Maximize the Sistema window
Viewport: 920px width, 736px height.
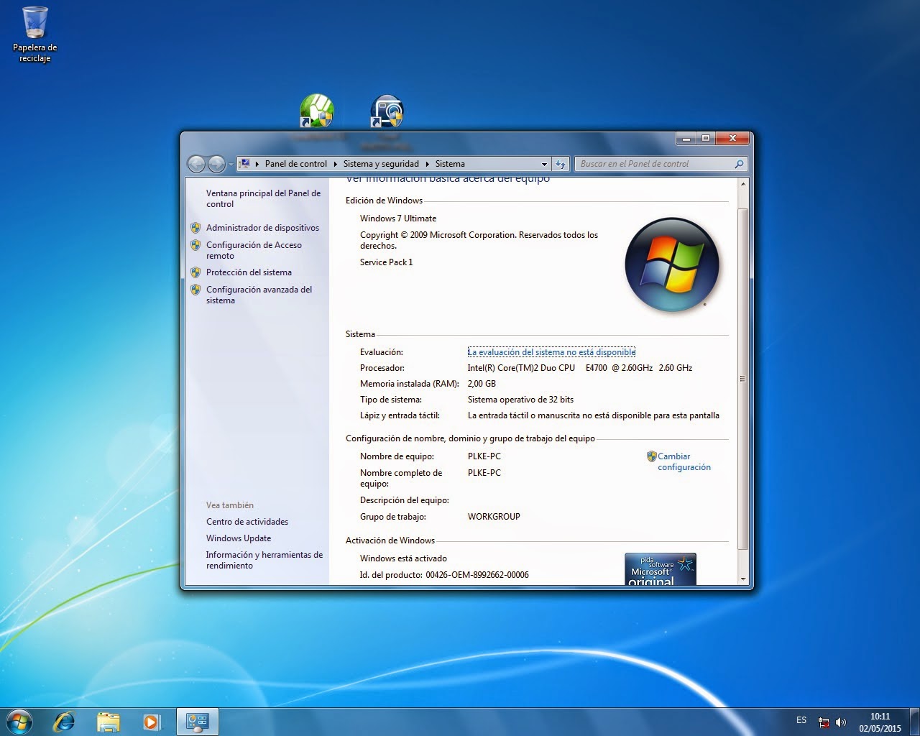pos(705,138)
